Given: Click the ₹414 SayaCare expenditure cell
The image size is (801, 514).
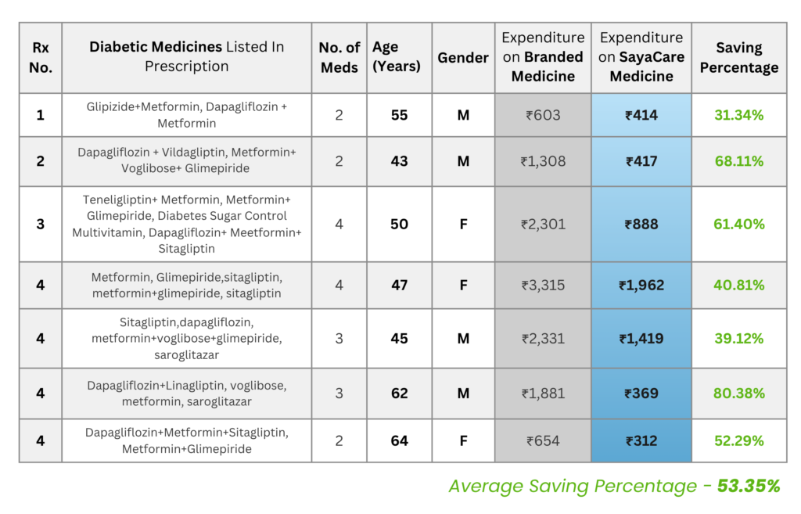Looking at the screenshot, I should pos(641,116).
